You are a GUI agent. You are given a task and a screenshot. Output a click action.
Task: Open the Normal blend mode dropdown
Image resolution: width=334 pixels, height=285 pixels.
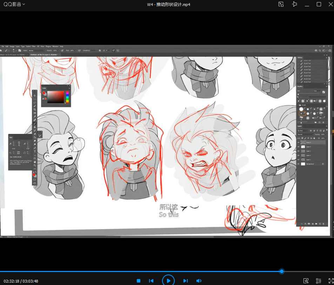(x=305, y=134)
